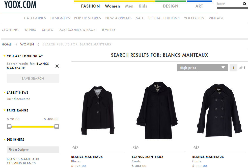Filter by designer Blancs Manteaux
Screen dimensions: 249x168
pyautogui.click(x=23, y=159)
